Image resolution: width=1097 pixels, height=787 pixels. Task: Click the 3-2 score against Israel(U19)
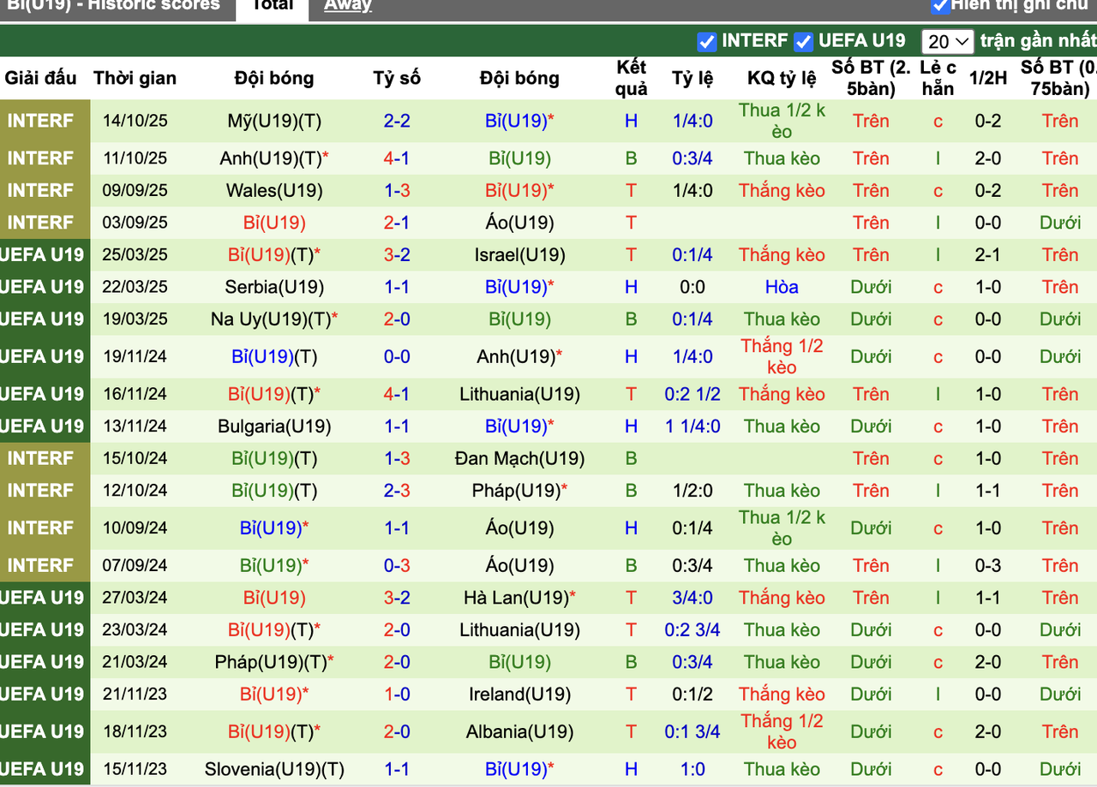[x=397, y=254]
